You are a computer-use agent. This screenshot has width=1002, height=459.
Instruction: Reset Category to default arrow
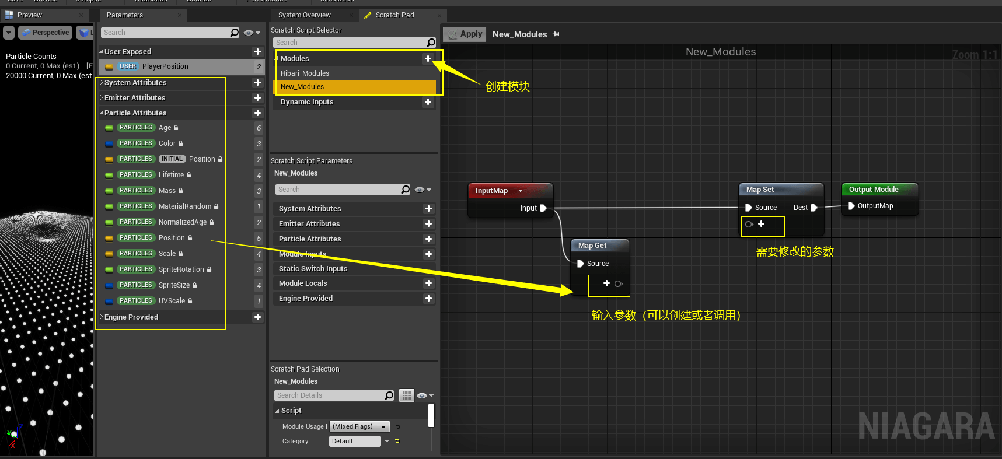pyautogui.click(x=397, y=441)
